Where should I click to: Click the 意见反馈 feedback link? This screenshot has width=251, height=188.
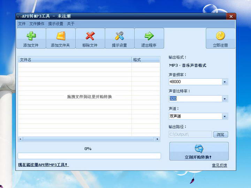point(219,165)
